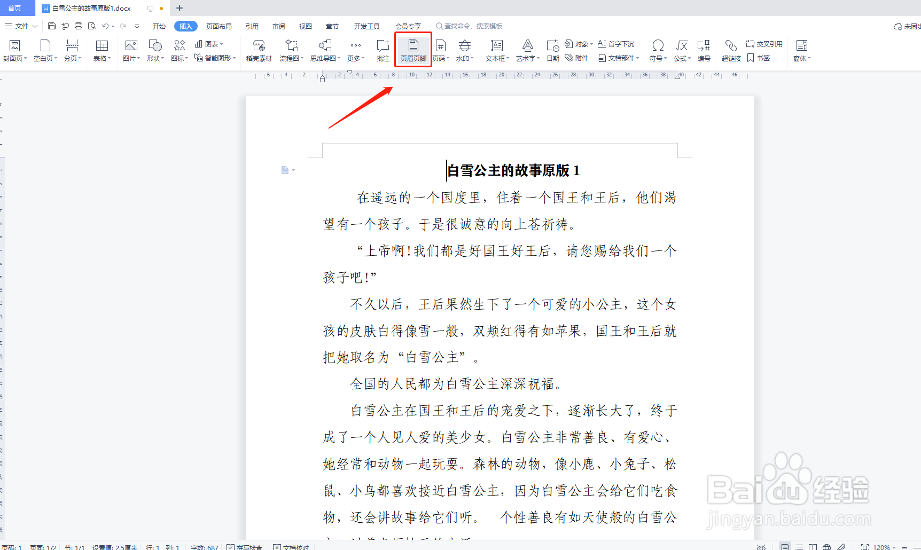
Task: Click the word count 字数: 687 in status bar
Action: tap(204, 547)
